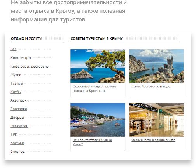Go to the Боулинг category
Screen dimensions: 196x168
17,143
